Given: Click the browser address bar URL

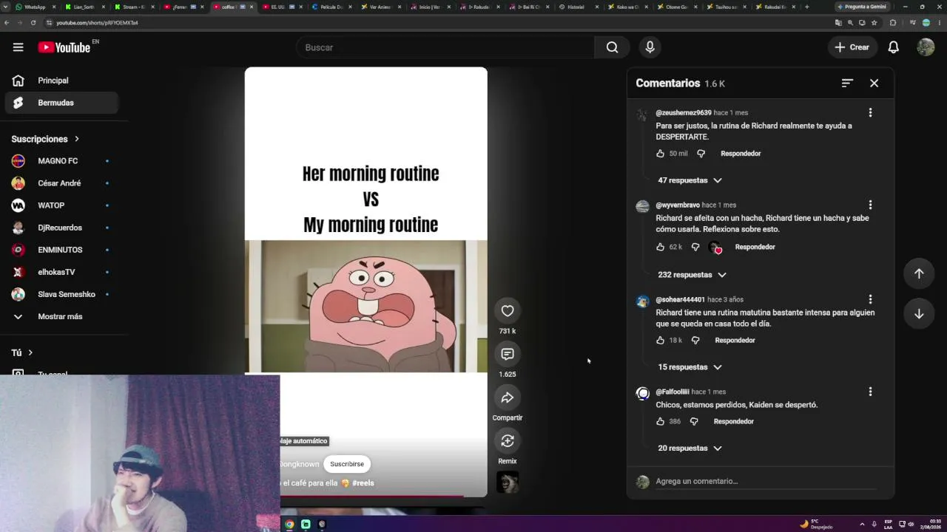Looking at the screenshot, I should (x=97, y=23).
